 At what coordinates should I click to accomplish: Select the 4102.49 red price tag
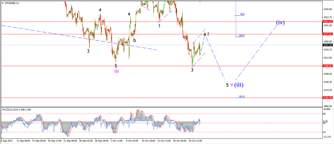(327, 98)
